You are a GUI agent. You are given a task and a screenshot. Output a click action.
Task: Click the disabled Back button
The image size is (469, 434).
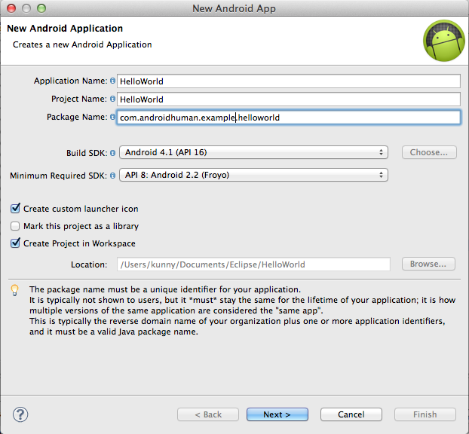[x=208, y=414]
